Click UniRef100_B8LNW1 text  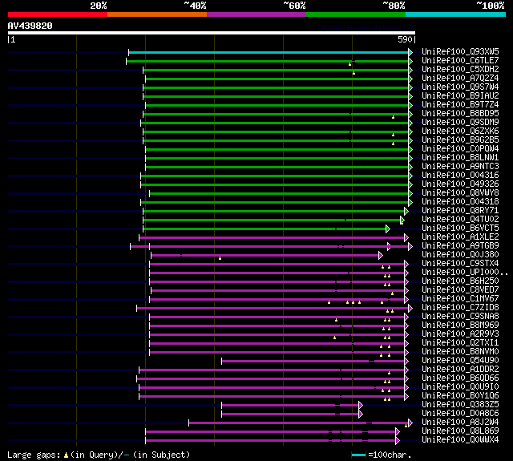pos(460,158)
